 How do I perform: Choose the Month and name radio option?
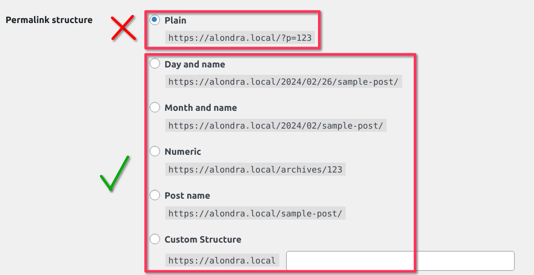click(x=155, y=107)
